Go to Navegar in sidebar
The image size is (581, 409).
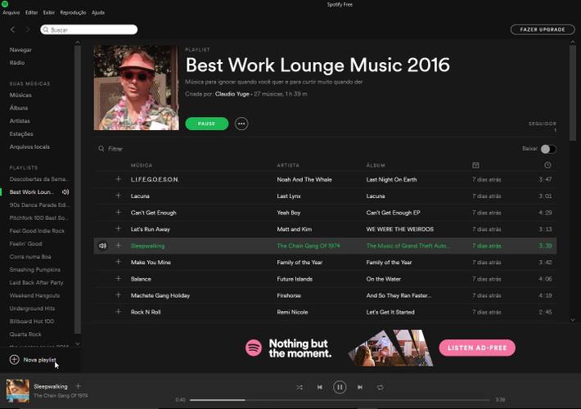coord(20,50)
